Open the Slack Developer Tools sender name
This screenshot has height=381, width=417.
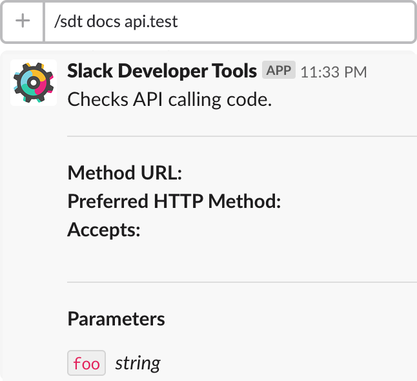point(162,71)
